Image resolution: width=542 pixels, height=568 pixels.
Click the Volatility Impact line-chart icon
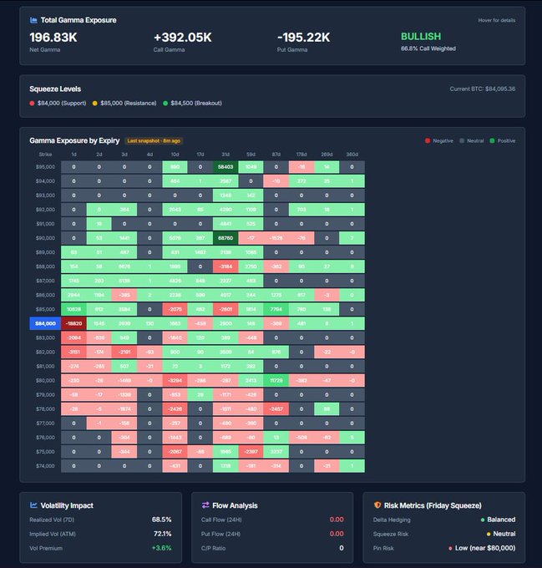pos(33,505)
